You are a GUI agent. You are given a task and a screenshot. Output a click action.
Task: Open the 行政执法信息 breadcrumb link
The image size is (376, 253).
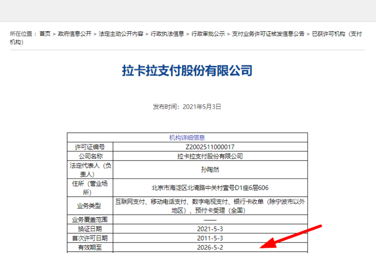click(x=167, y=34)
